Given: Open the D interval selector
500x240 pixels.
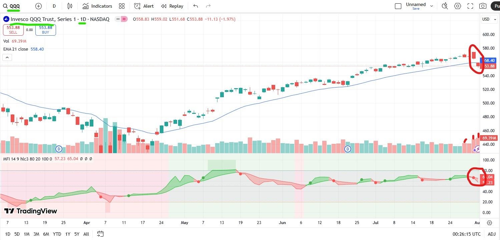Looking at the screenshot, I should (x=54, y=6).
